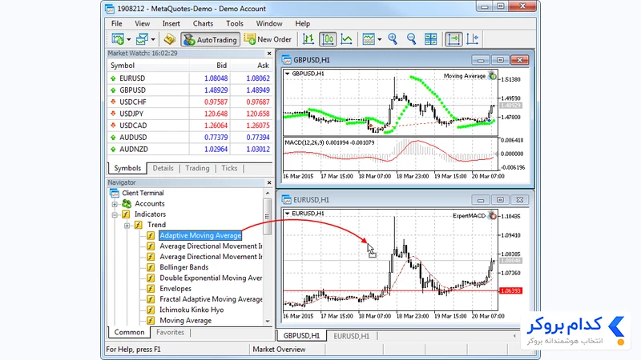This screenshot has width=641, height=360.
Task: Select the GBPUSD row in Market Watch
Action: (190, 90)
